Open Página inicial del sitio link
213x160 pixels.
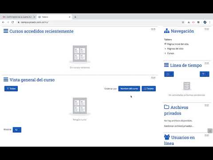coord(178,44)
